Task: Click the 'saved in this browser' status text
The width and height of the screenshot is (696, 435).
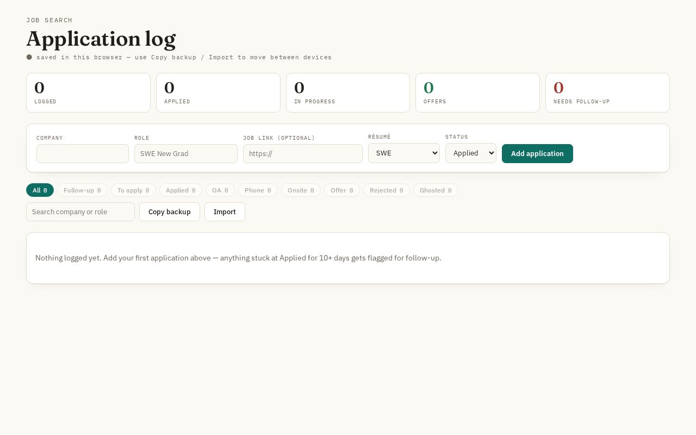Action: point(184,57)
